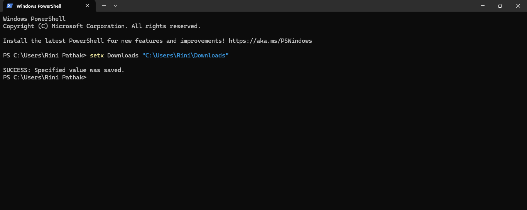Click the Copyright Microsoft Corporation line
This screenshot has height=210, width=527.
[x=101, y=26]
